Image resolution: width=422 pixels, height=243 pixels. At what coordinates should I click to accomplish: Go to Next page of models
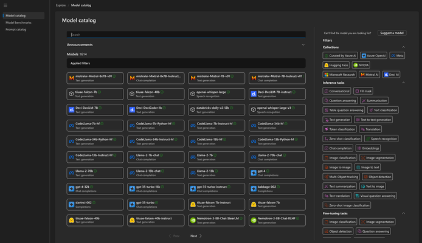[196, 236]
